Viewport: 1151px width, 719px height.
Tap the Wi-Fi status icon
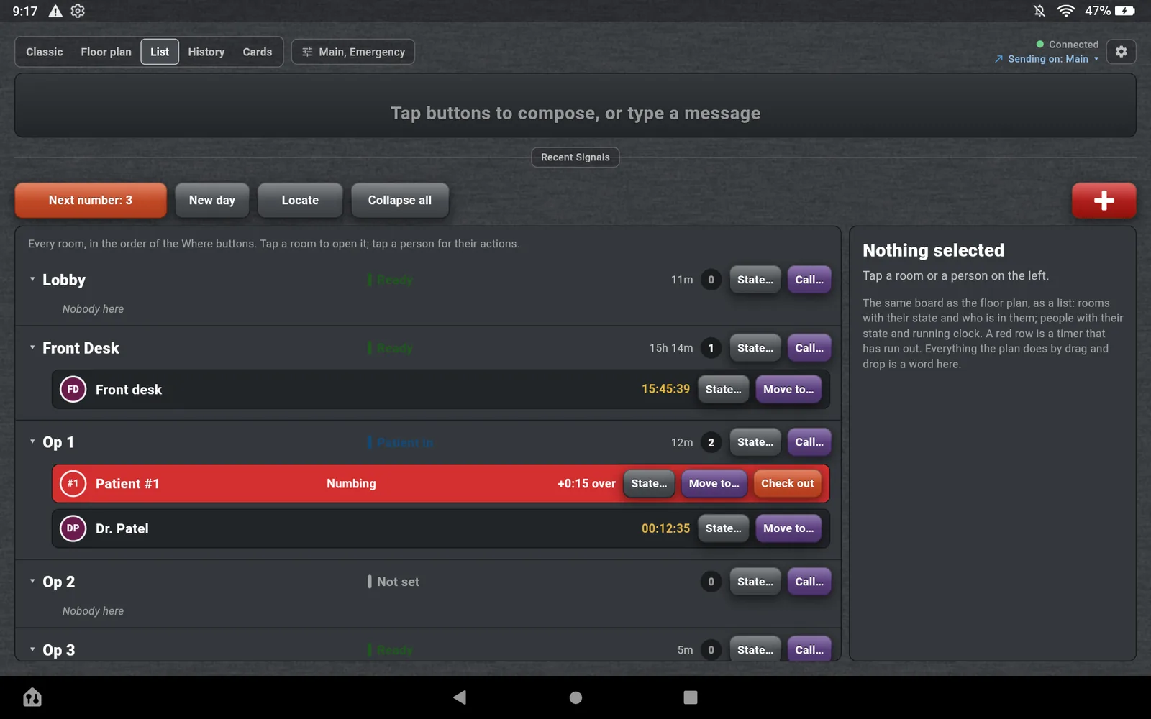coord(1065,11)
